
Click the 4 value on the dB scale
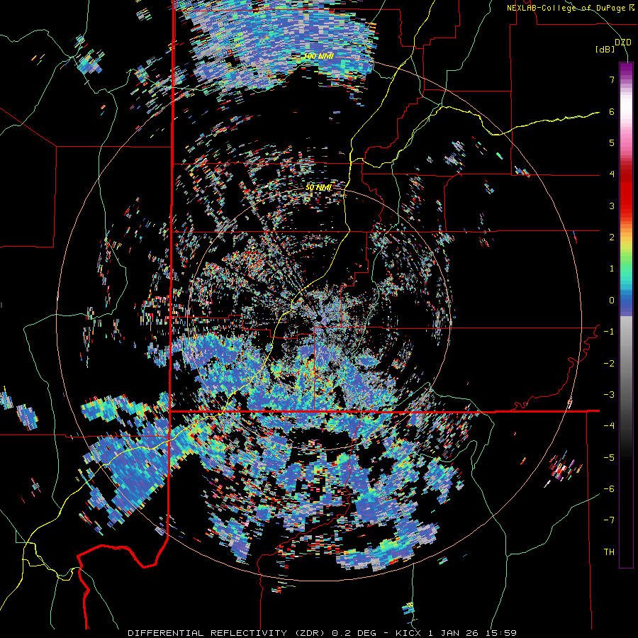(612, 174)
